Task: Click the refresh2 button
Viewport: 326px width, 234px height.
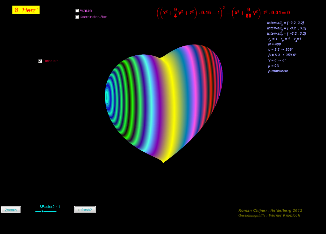Action: pos(85,210)
